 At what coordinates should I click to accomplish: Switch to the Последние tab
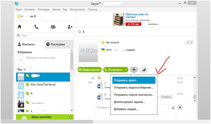click(59, 44)
